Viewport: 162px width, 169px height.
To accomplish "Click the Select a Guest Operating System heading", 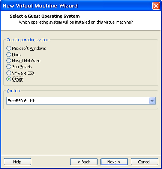I will click(45, 16).
